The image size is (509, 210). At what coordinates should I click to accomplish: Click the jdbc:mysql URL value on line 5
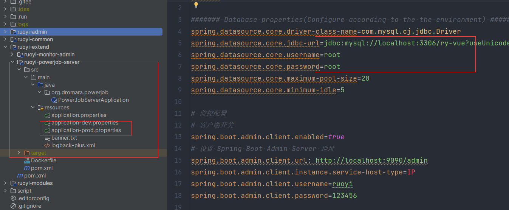416,43
